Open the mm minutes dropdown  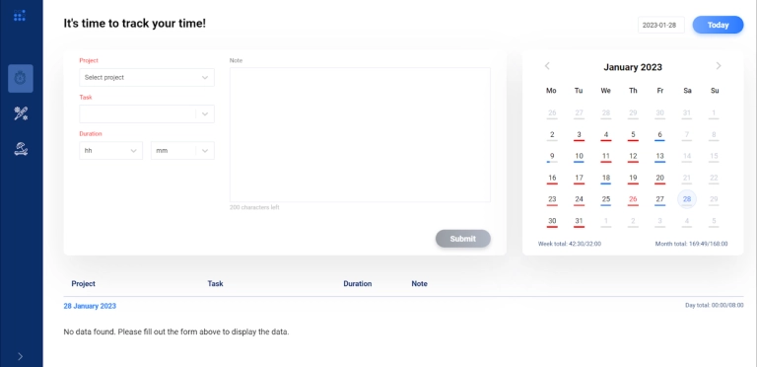coord(182,151)
